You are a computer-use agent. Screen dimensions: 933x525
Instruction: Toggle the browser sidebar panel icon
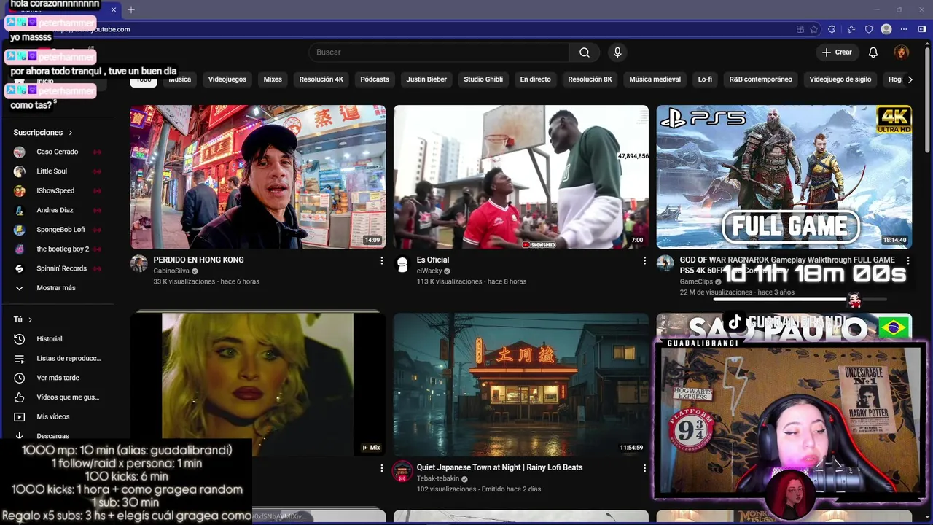(922, 29)
